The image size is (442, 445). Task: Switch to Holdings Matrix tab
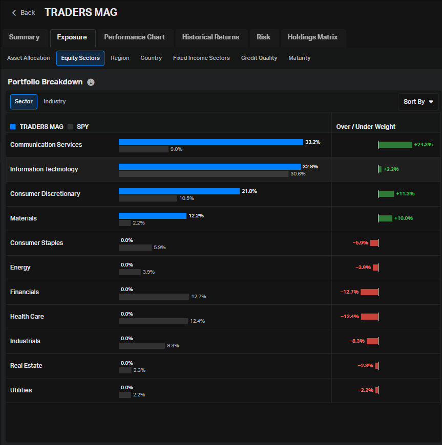(312, 37)
